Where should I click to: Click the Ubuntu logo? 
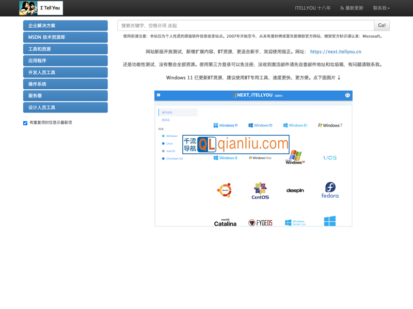[226, 189]
